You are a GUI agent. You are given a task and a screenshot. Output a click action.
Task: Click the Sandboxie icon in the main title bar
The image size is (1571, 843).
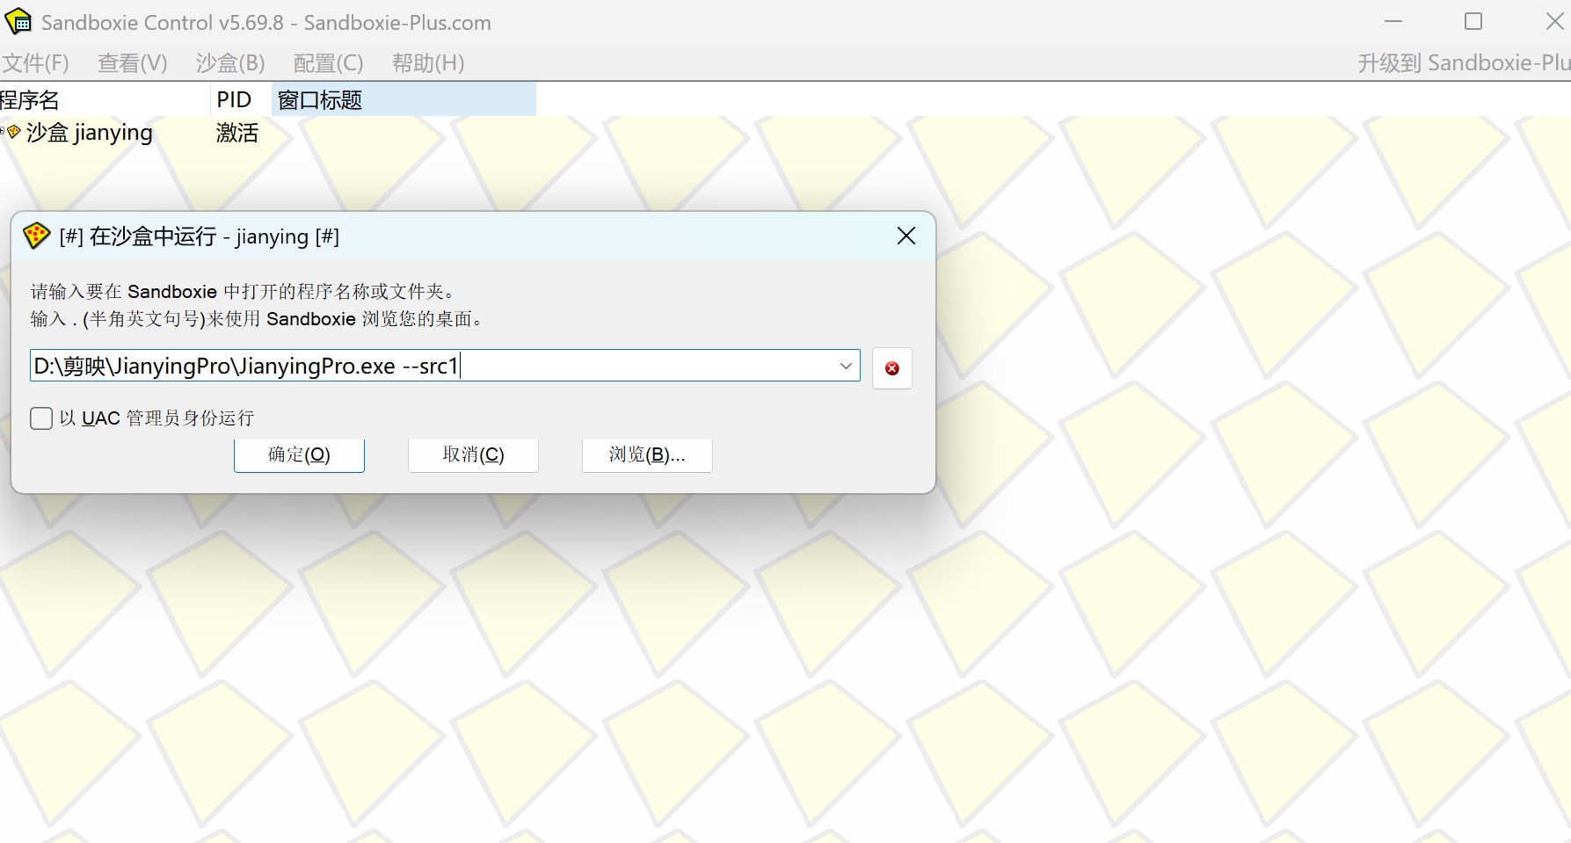(18, 22)
